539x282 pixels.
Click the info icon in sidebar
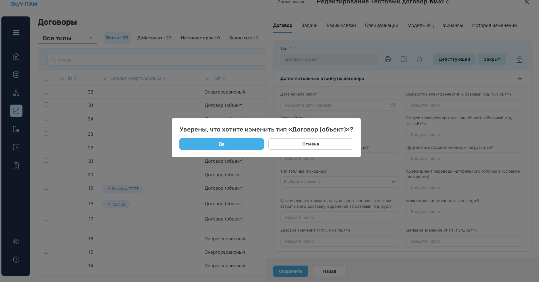tap(16, 260)
